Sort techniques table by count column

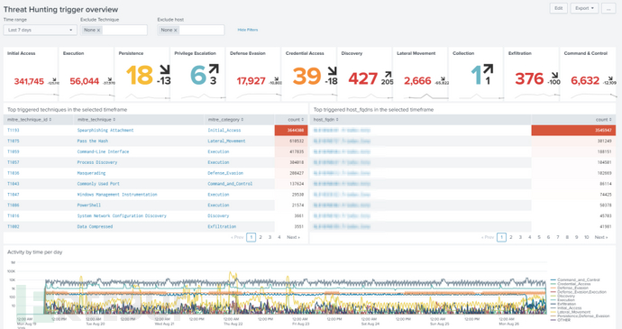[x=296, y=120]
